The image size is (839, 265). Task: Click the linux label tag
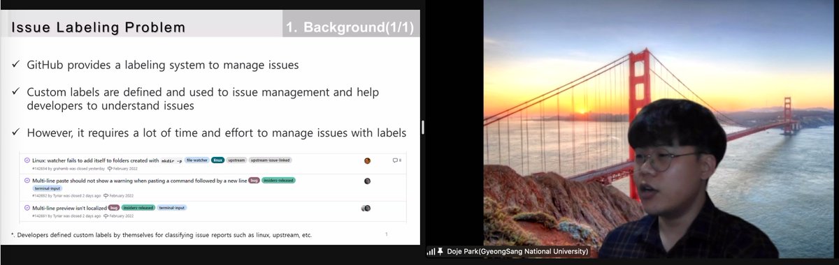[x=217, y=160]
